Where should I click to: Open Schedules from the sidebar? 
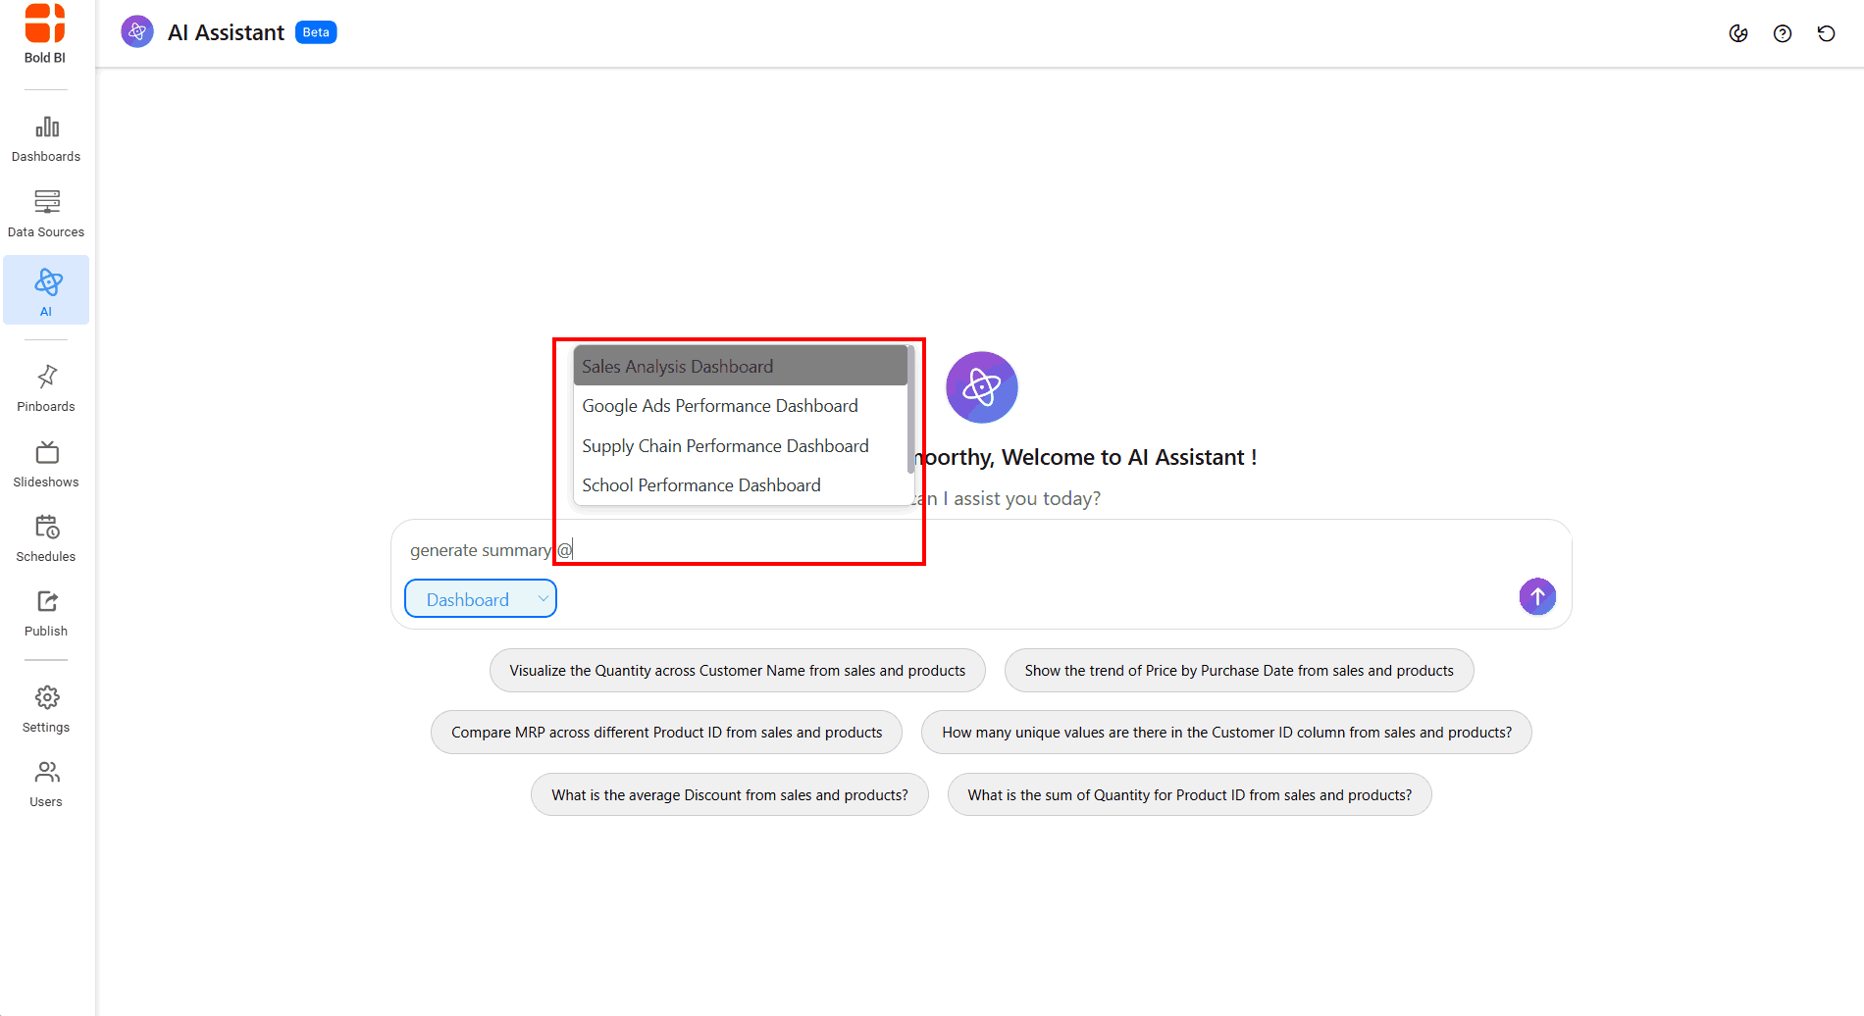point(46,538)
